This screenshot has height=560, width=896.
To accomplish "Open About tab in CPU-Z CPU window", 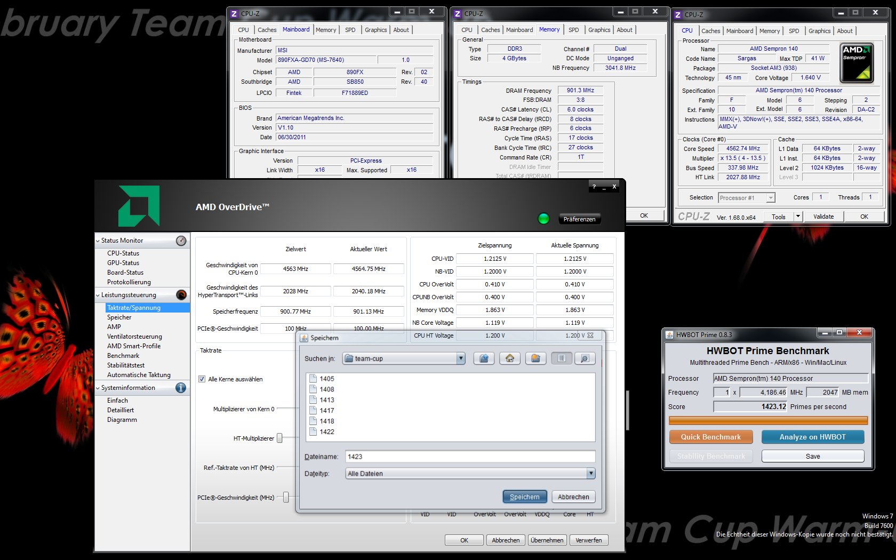I will (844, 31).
